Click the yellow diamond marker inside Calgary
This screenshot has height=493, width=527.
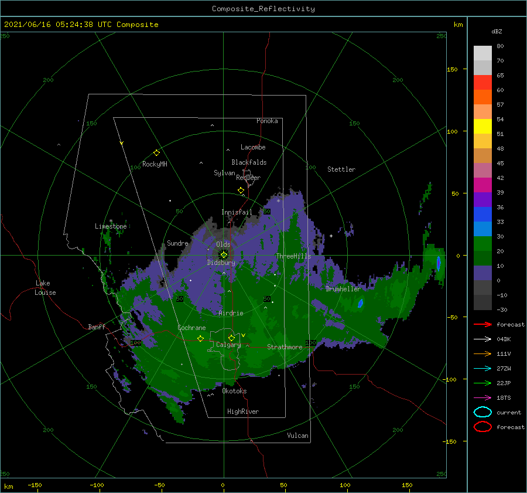[x=231, y=338]
